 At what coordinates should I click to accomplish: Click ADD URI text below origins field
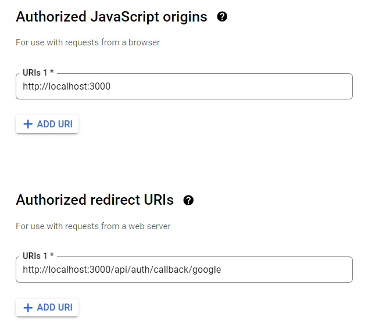click(x=55, y=124)
